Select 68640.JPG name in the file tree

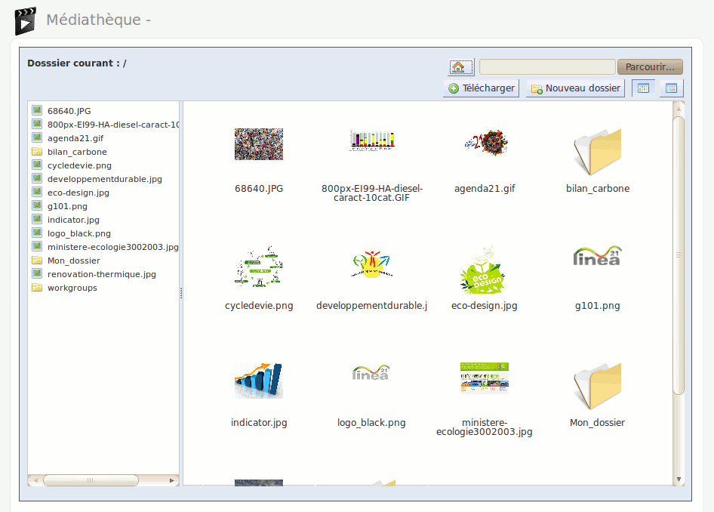(x=69, y=111)
